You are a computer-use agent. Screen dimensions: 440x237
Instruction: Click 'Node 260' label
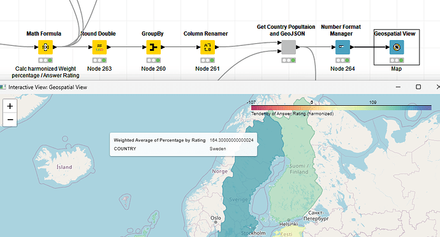154,69
